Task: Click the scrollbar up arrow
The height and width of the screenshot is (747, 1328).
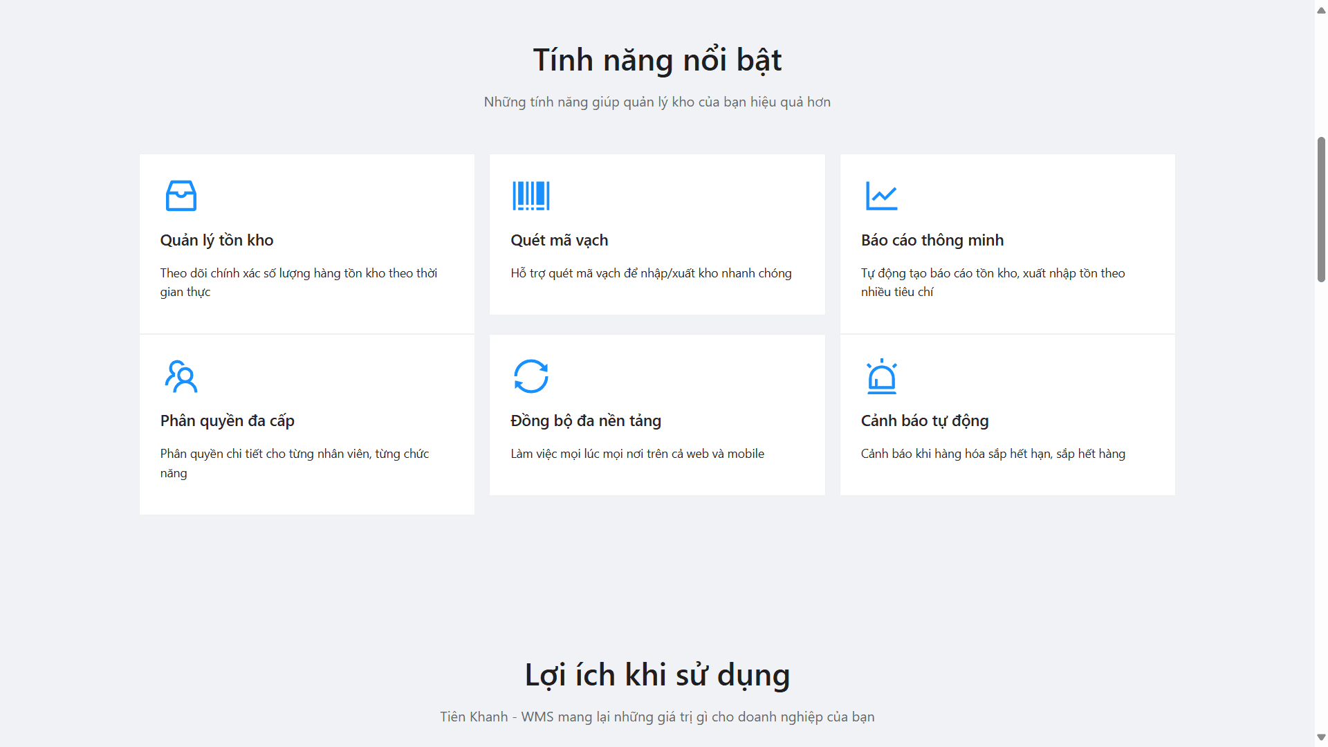Action: (x=1321, y=10)
